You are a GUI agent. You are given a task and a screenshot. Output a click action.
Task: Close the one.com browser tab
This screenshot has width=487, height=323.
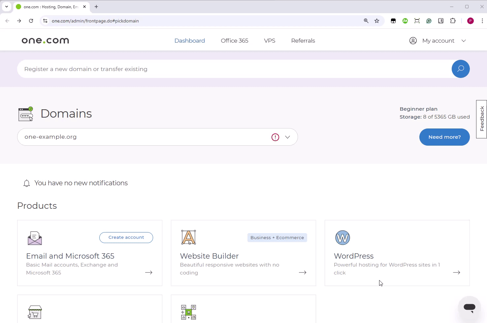(84, 7)
